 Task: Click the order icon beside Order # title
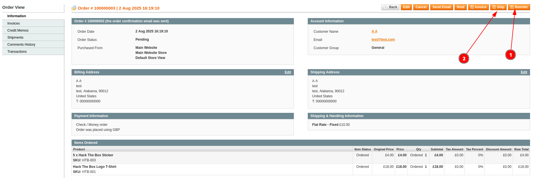tap(74, 8)
